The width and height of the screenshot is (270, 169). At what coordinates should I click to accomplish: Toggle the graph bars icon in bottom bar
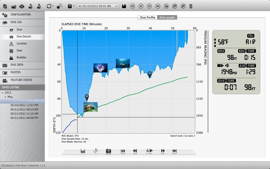(83, 151)
